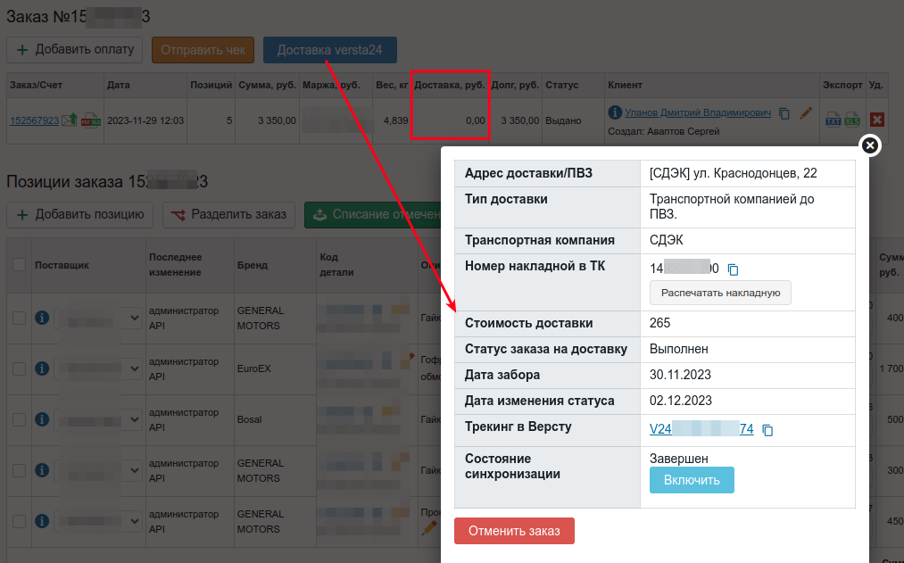This screenshot has width=904, height=563.
Task: Open client info icon near Уланов
Action: [615, 112]
